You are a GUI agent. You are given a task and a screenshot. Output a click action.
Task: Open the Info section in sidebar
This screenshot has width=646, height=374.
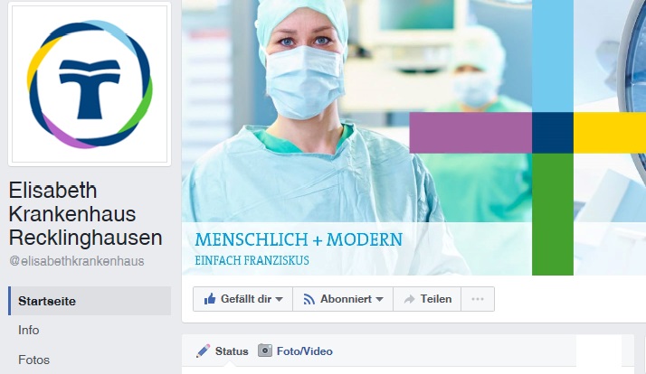click(28, 330)
